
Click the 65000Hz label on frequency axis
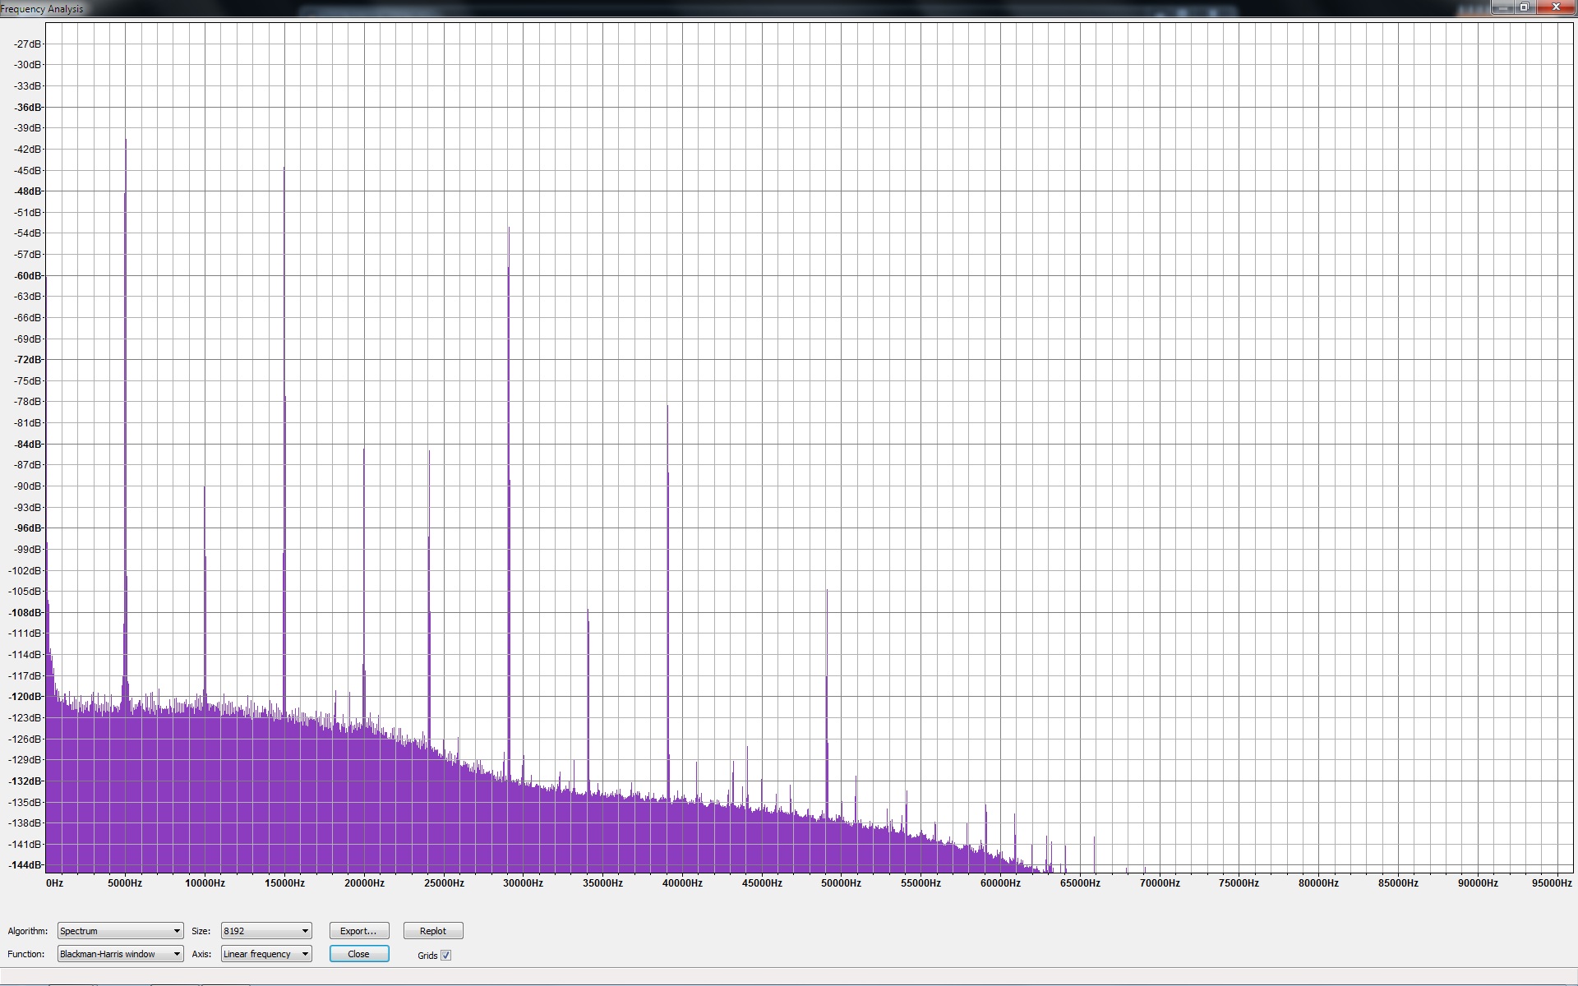[1080, 883]
